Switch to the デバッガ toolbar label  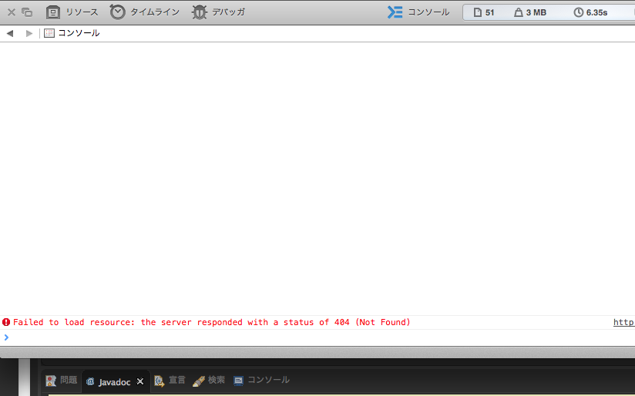228,12
